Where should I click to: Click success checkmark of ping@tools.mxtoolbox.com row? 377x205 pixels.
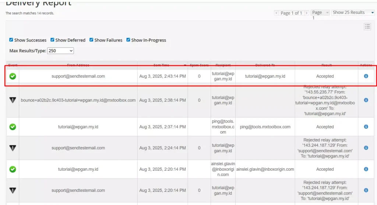13,127
